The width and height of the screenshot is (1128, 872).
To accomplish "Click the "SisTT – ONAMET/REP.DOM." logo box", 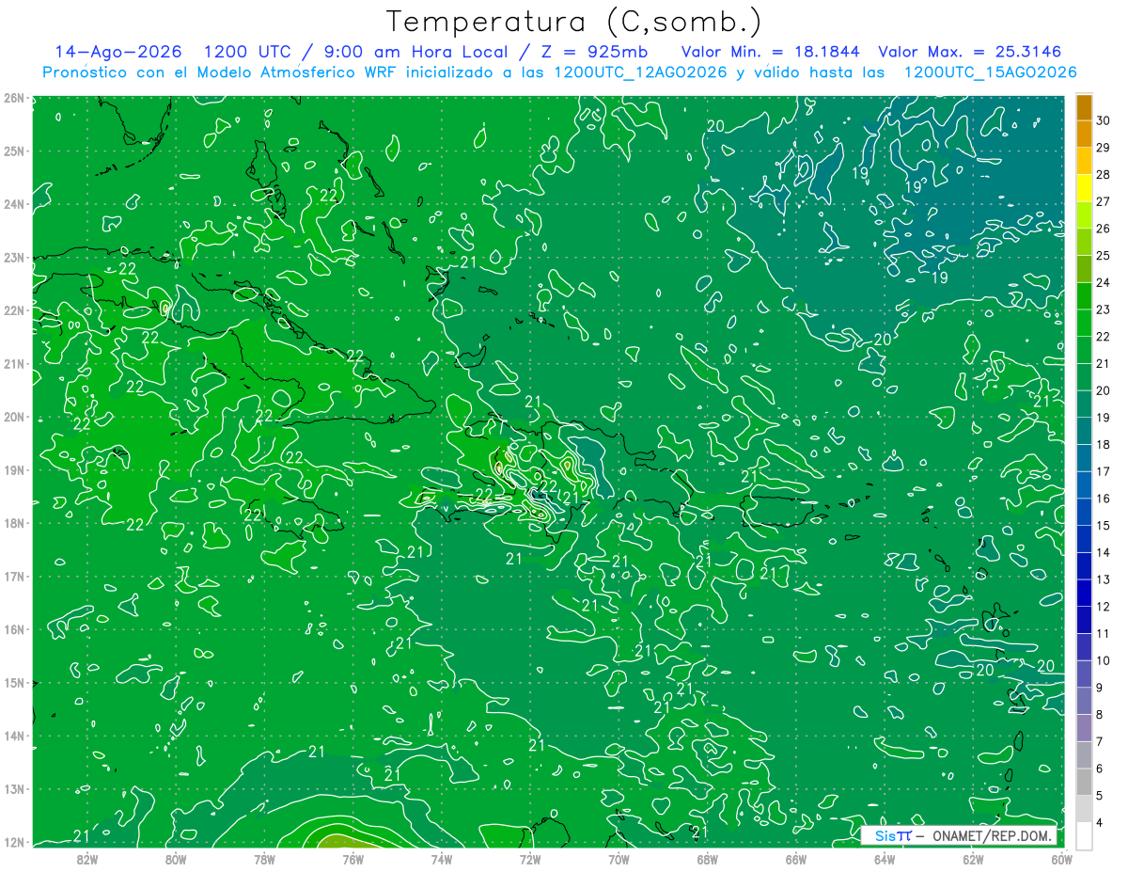I will coord(959,835).
